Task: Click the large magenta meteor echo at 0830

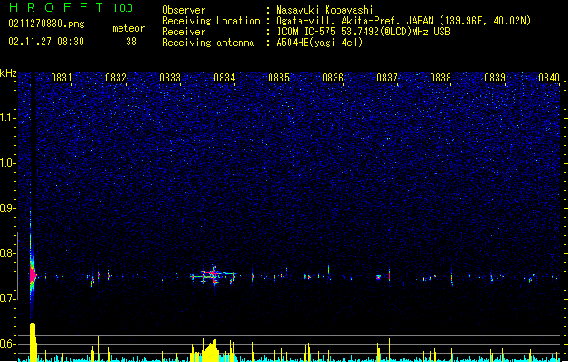Action: pyautogui.click(x=33, y=275)
